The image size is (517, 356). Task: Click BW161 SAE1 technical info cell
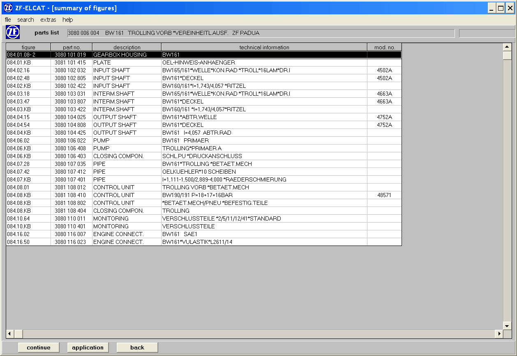264,234
